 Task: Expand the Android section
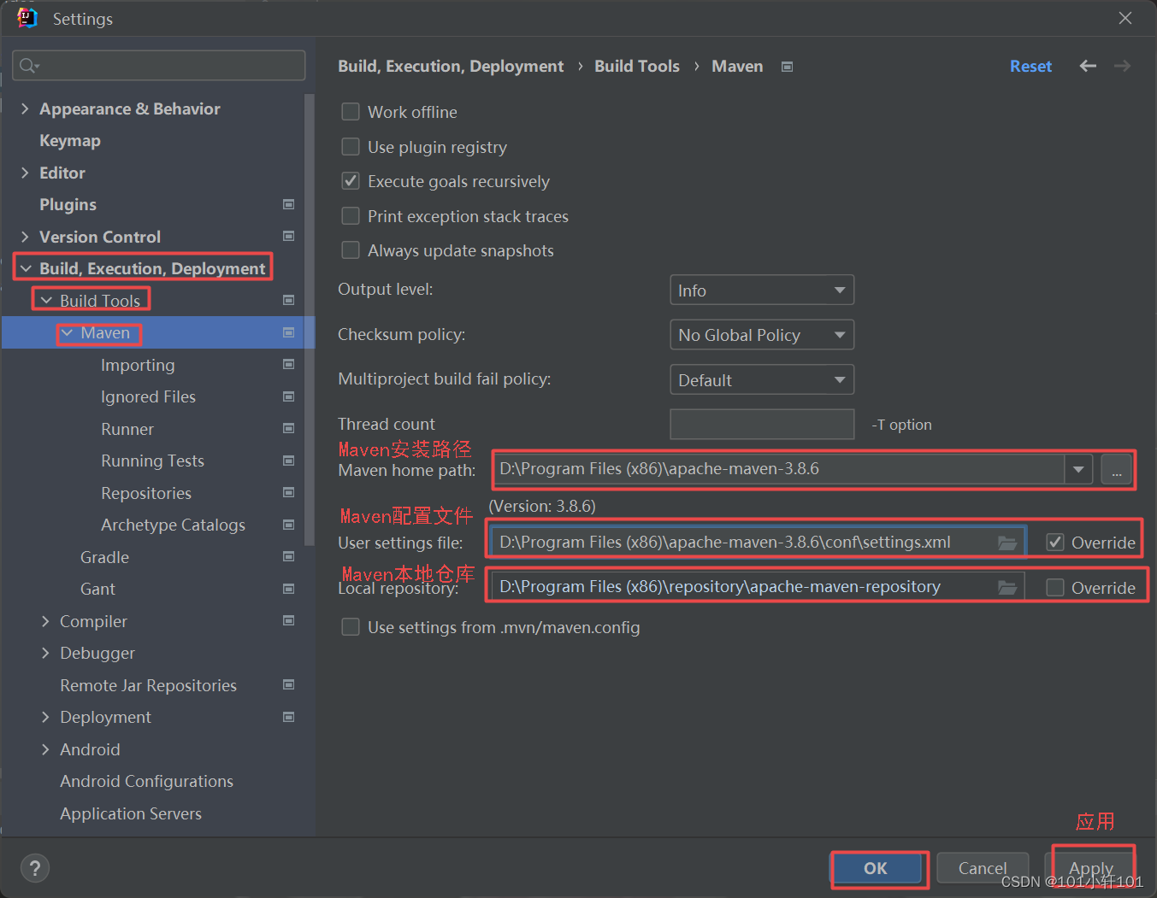pyautogui.click(x=45, y=749)
